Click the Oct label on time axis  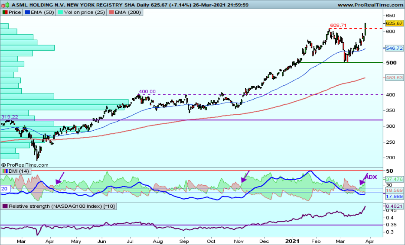(x=211, y=242)
